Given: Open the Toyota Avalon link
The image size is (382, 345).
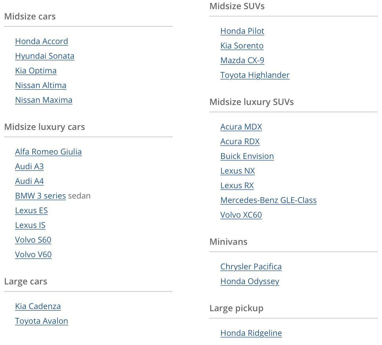Looking at the screenshot, I should (x=41, y=321).
